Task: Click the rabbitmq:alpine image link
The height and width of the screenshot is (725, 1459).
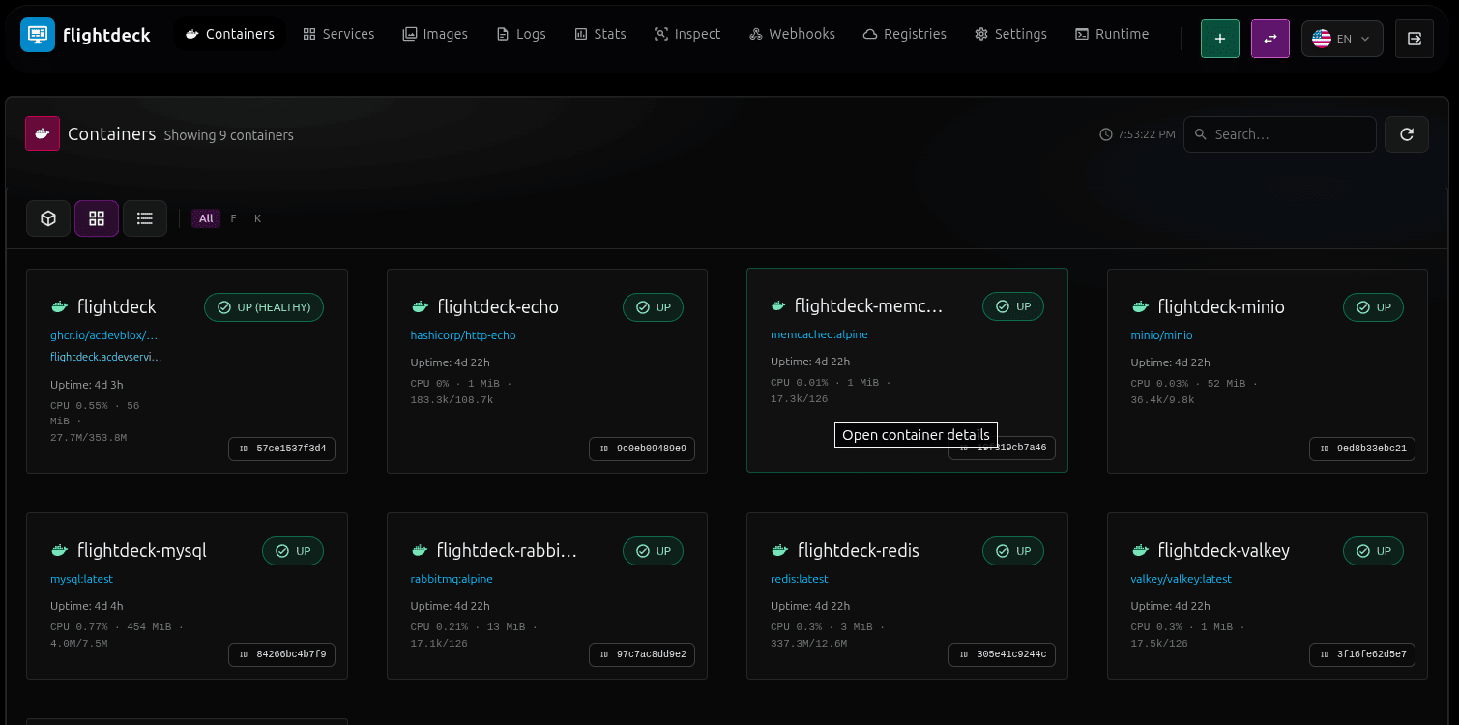Action: click(452, 579)
